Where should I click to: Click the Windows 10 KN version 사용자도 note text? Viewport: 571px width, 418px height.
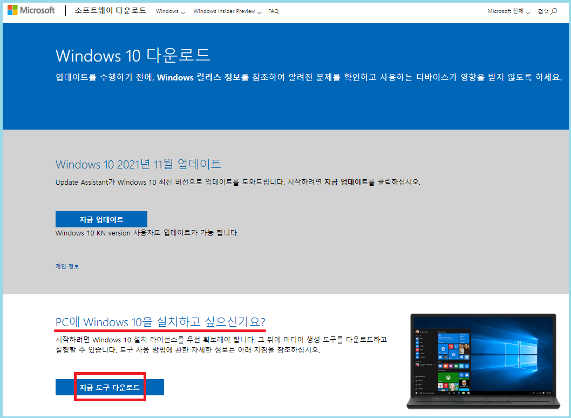tap(147, 233)
